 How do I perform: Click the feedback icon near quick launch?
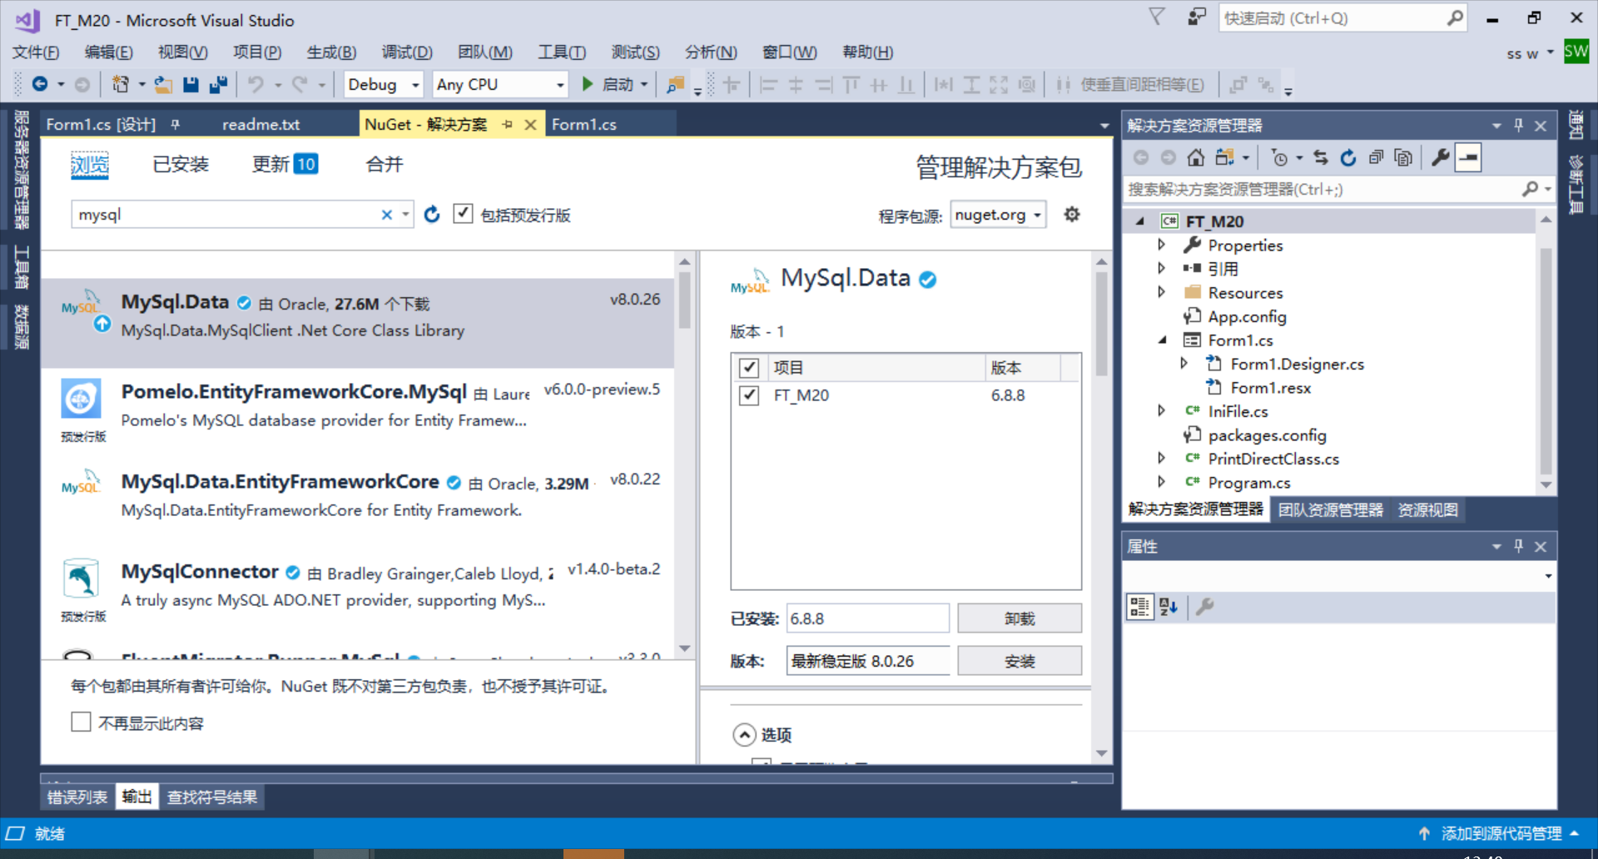[x=1197, y=17]
